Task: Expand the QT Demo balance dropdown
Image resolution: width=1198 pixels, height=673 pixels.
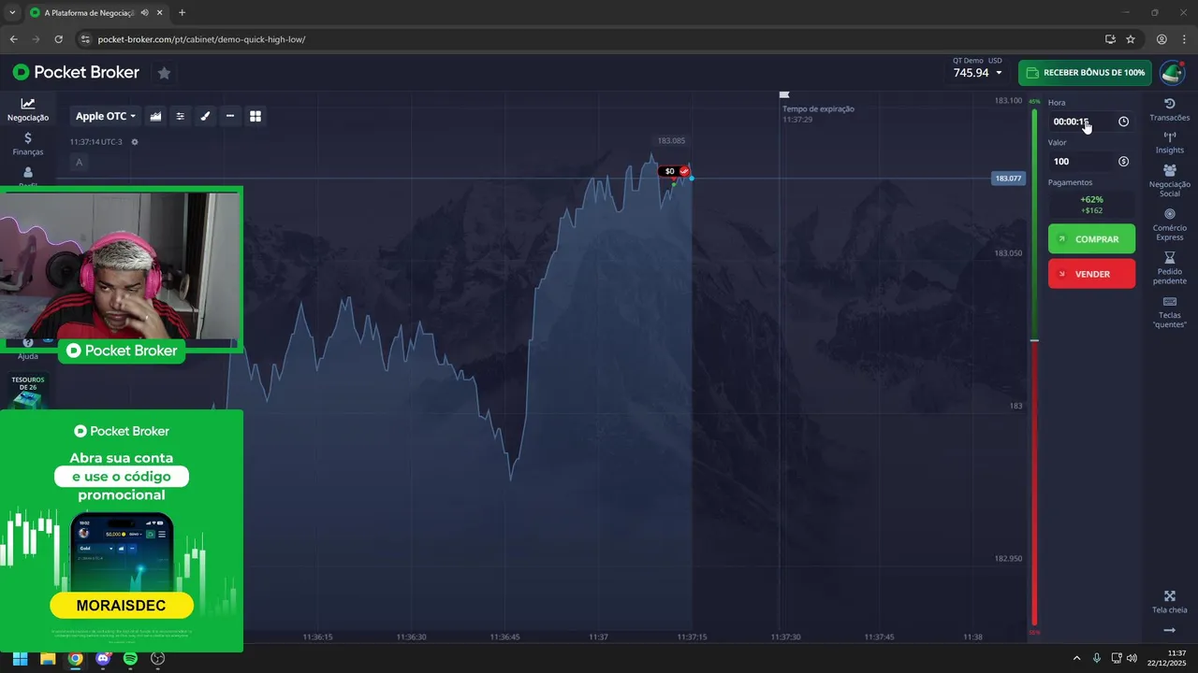Action: pyautogui.click(x=977, y=72)
